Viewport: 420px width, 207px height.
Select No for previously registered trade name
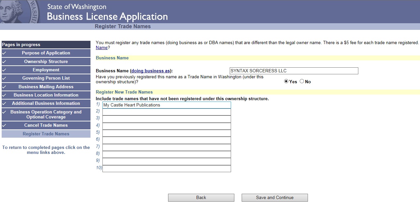302,82
